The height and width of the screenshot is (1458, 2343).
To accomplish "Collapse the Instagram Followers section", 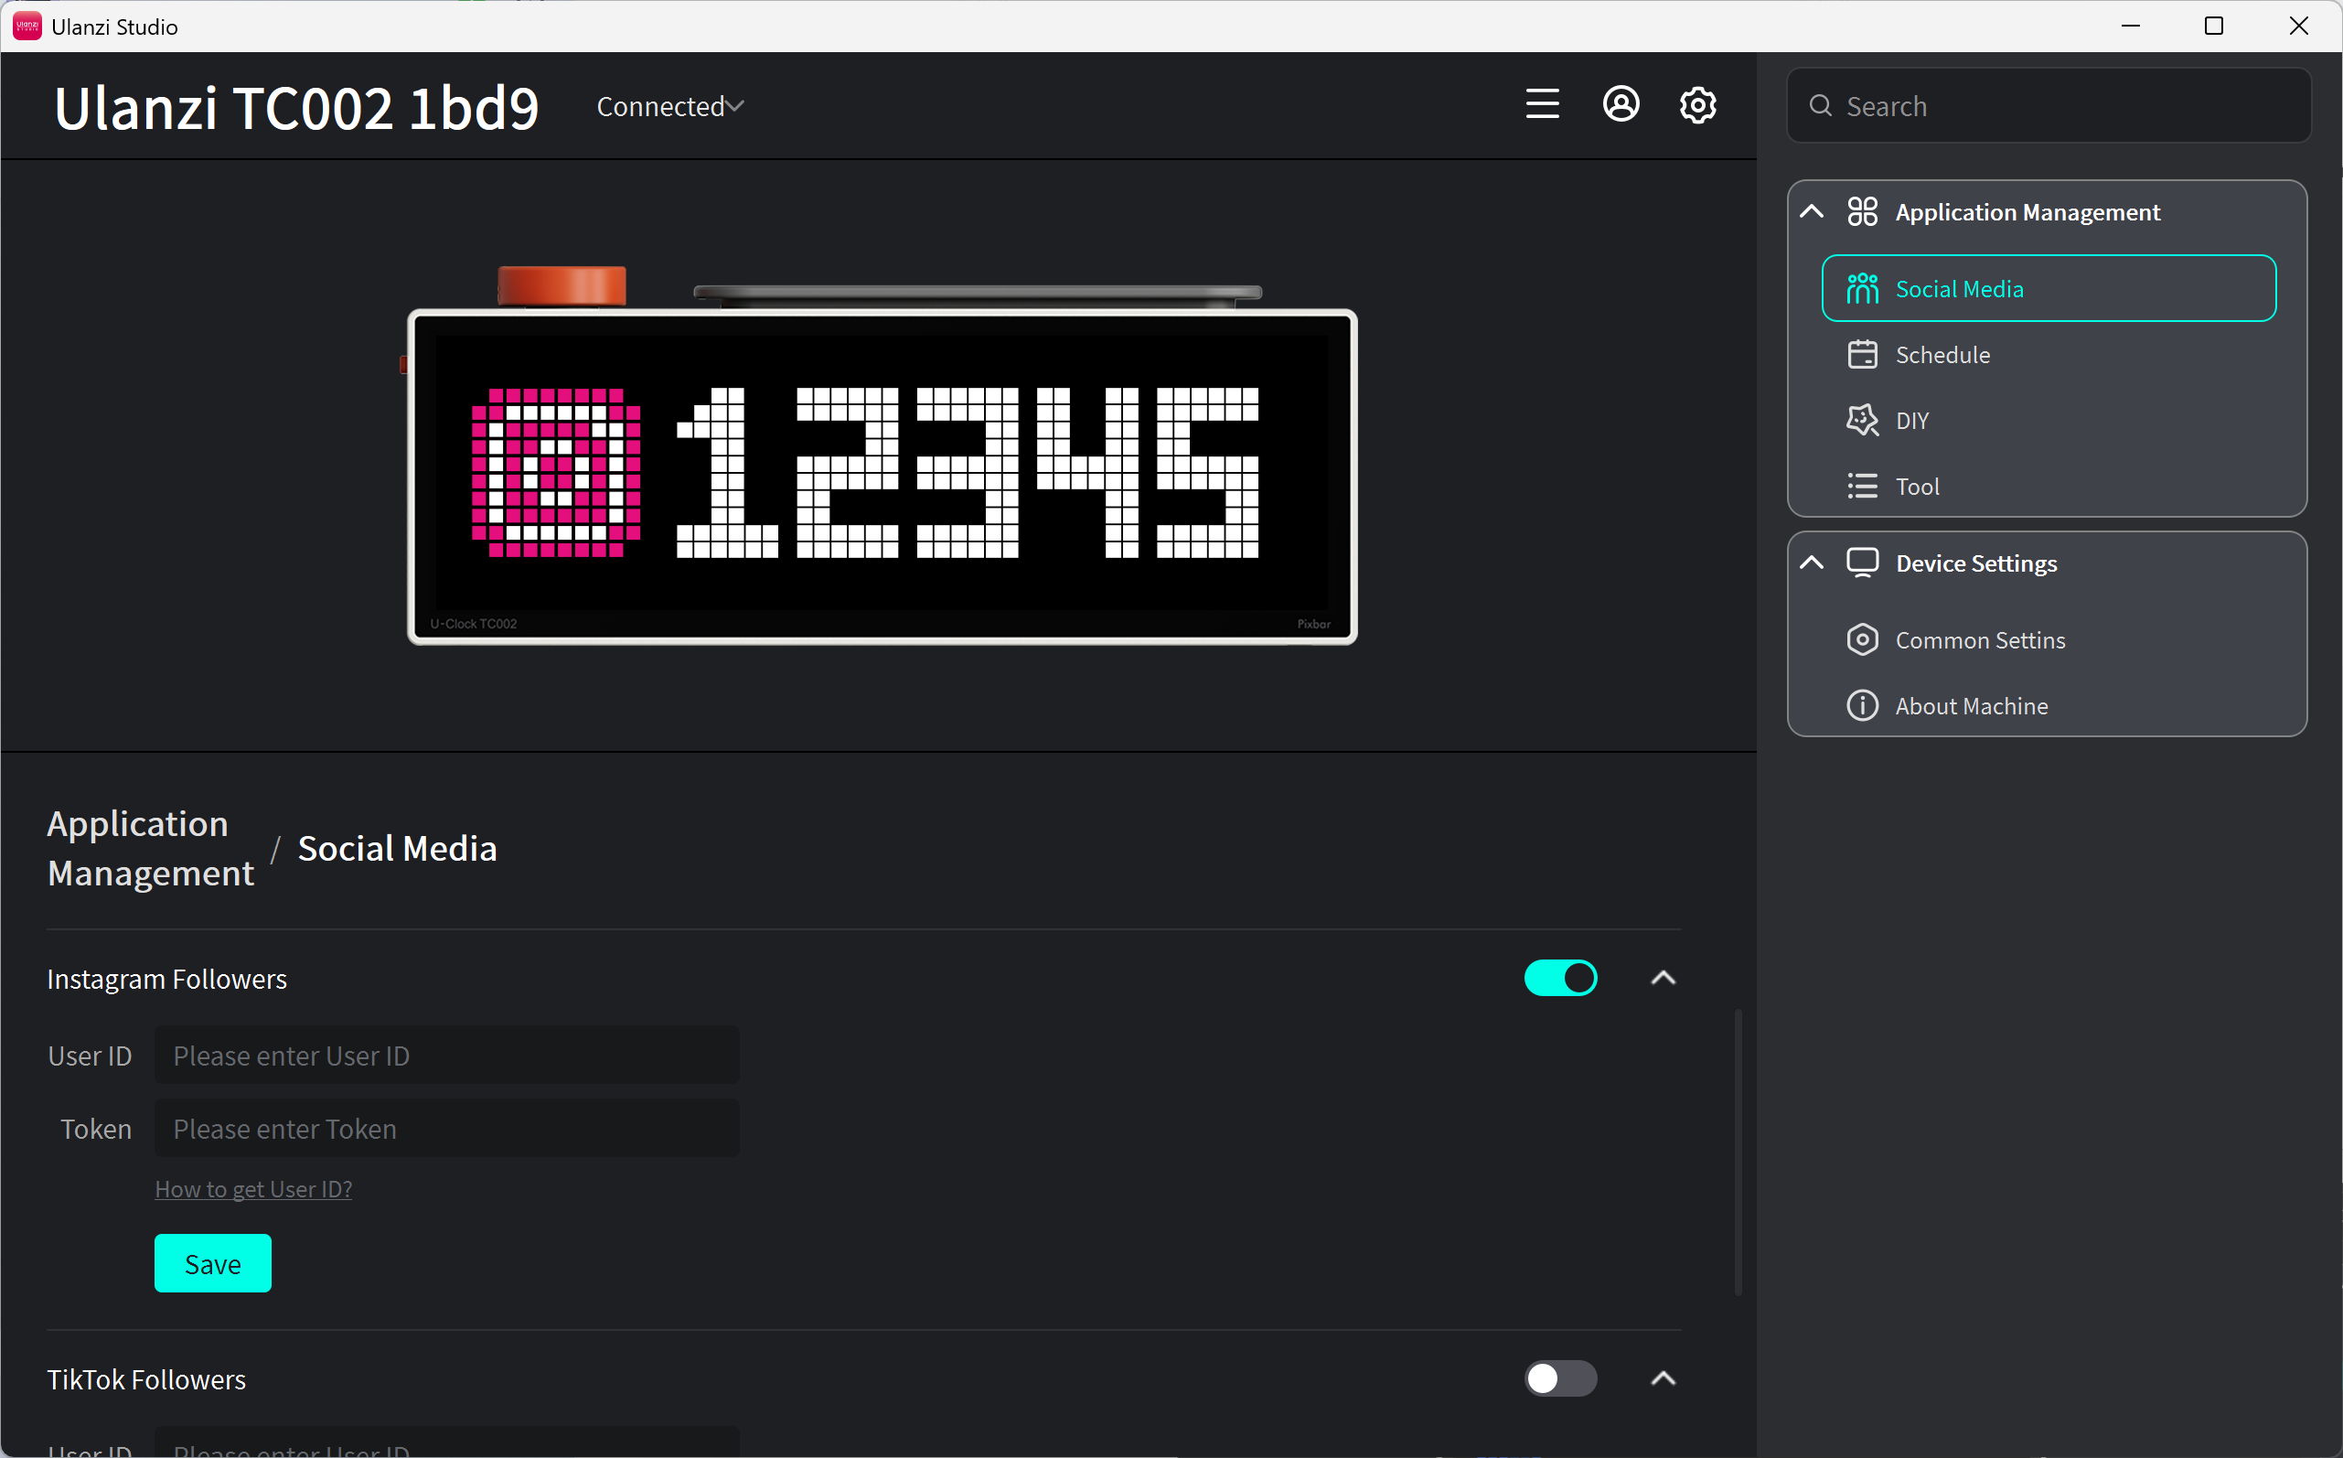I will click(x=1663, y=978).
